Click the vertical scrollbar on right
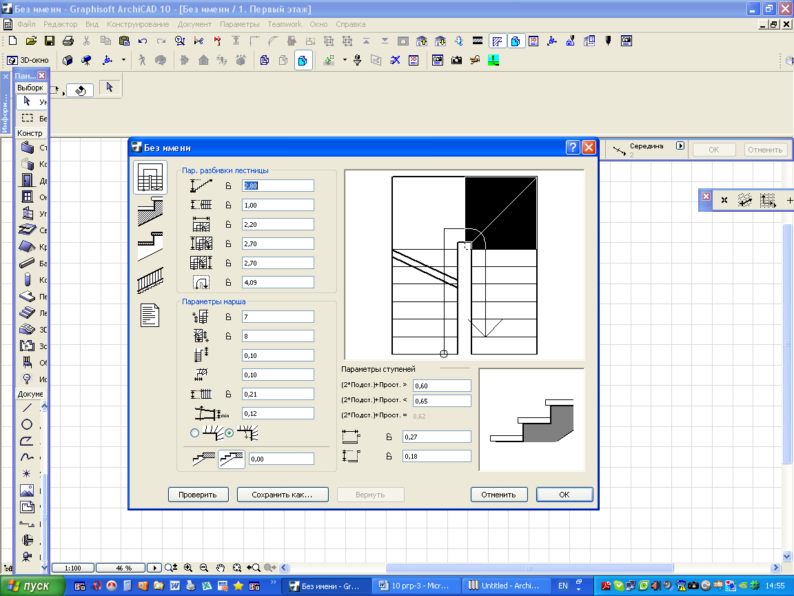The height and width of the screenshot is (596, 794). [x=787, y=345]
